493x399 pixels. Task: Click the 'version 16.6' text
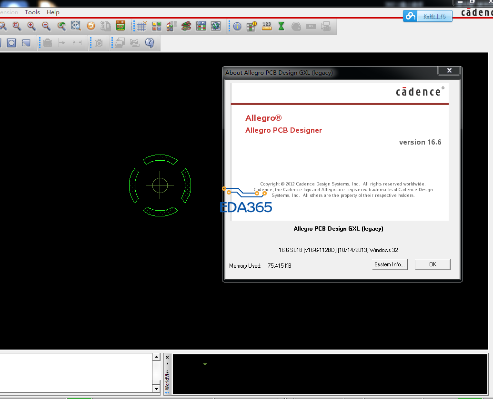tap(420, 142)
